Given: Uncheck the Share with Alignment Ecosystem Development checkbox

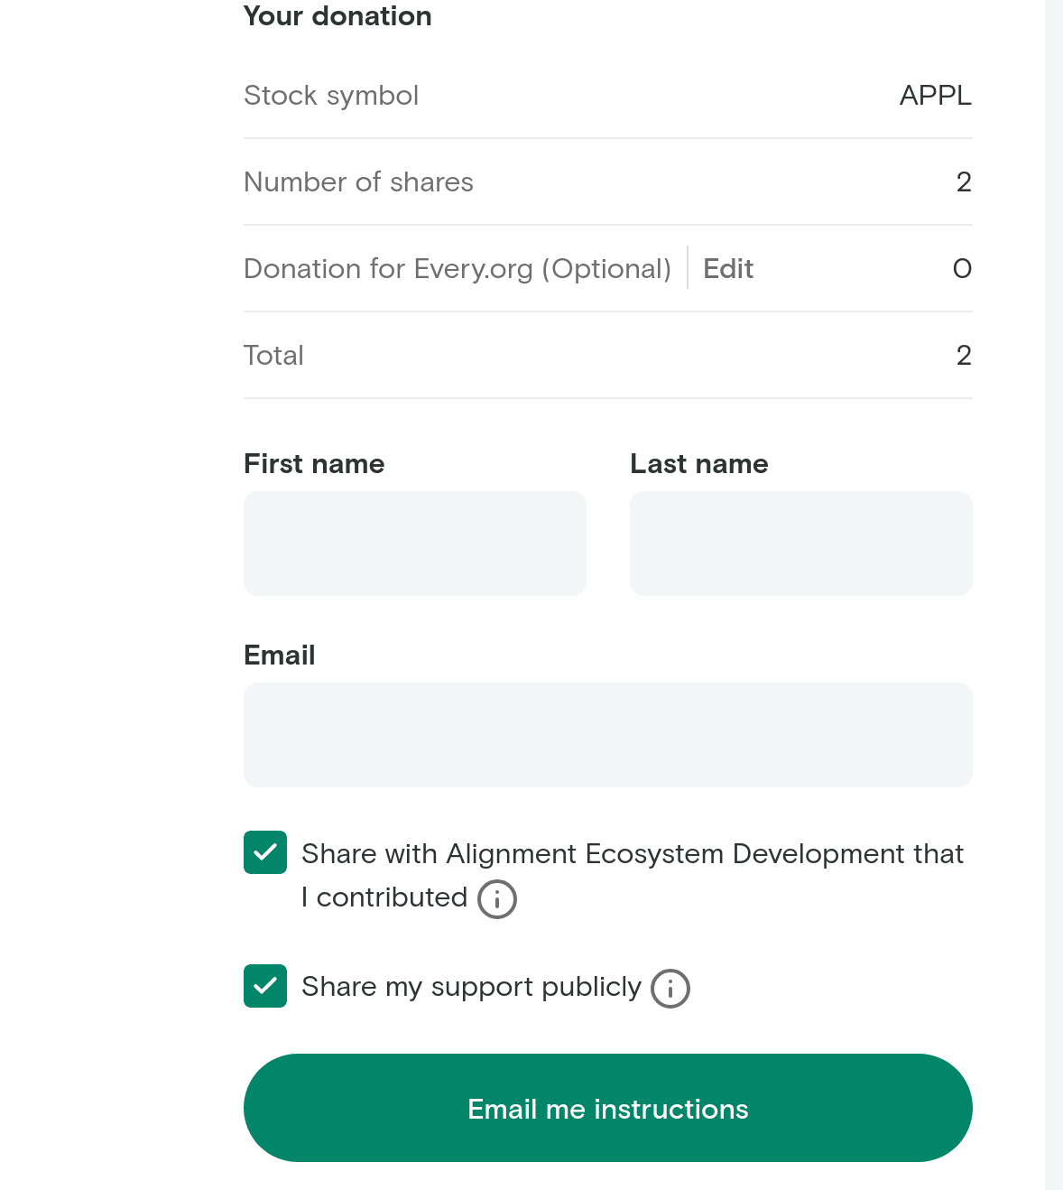Looking at the screenshot, I should [x=265, y=852].
